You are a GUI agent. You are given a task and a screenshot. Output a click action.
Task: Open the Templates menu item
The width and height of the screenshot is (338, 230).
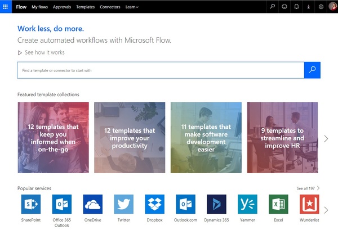pos(86,7)
